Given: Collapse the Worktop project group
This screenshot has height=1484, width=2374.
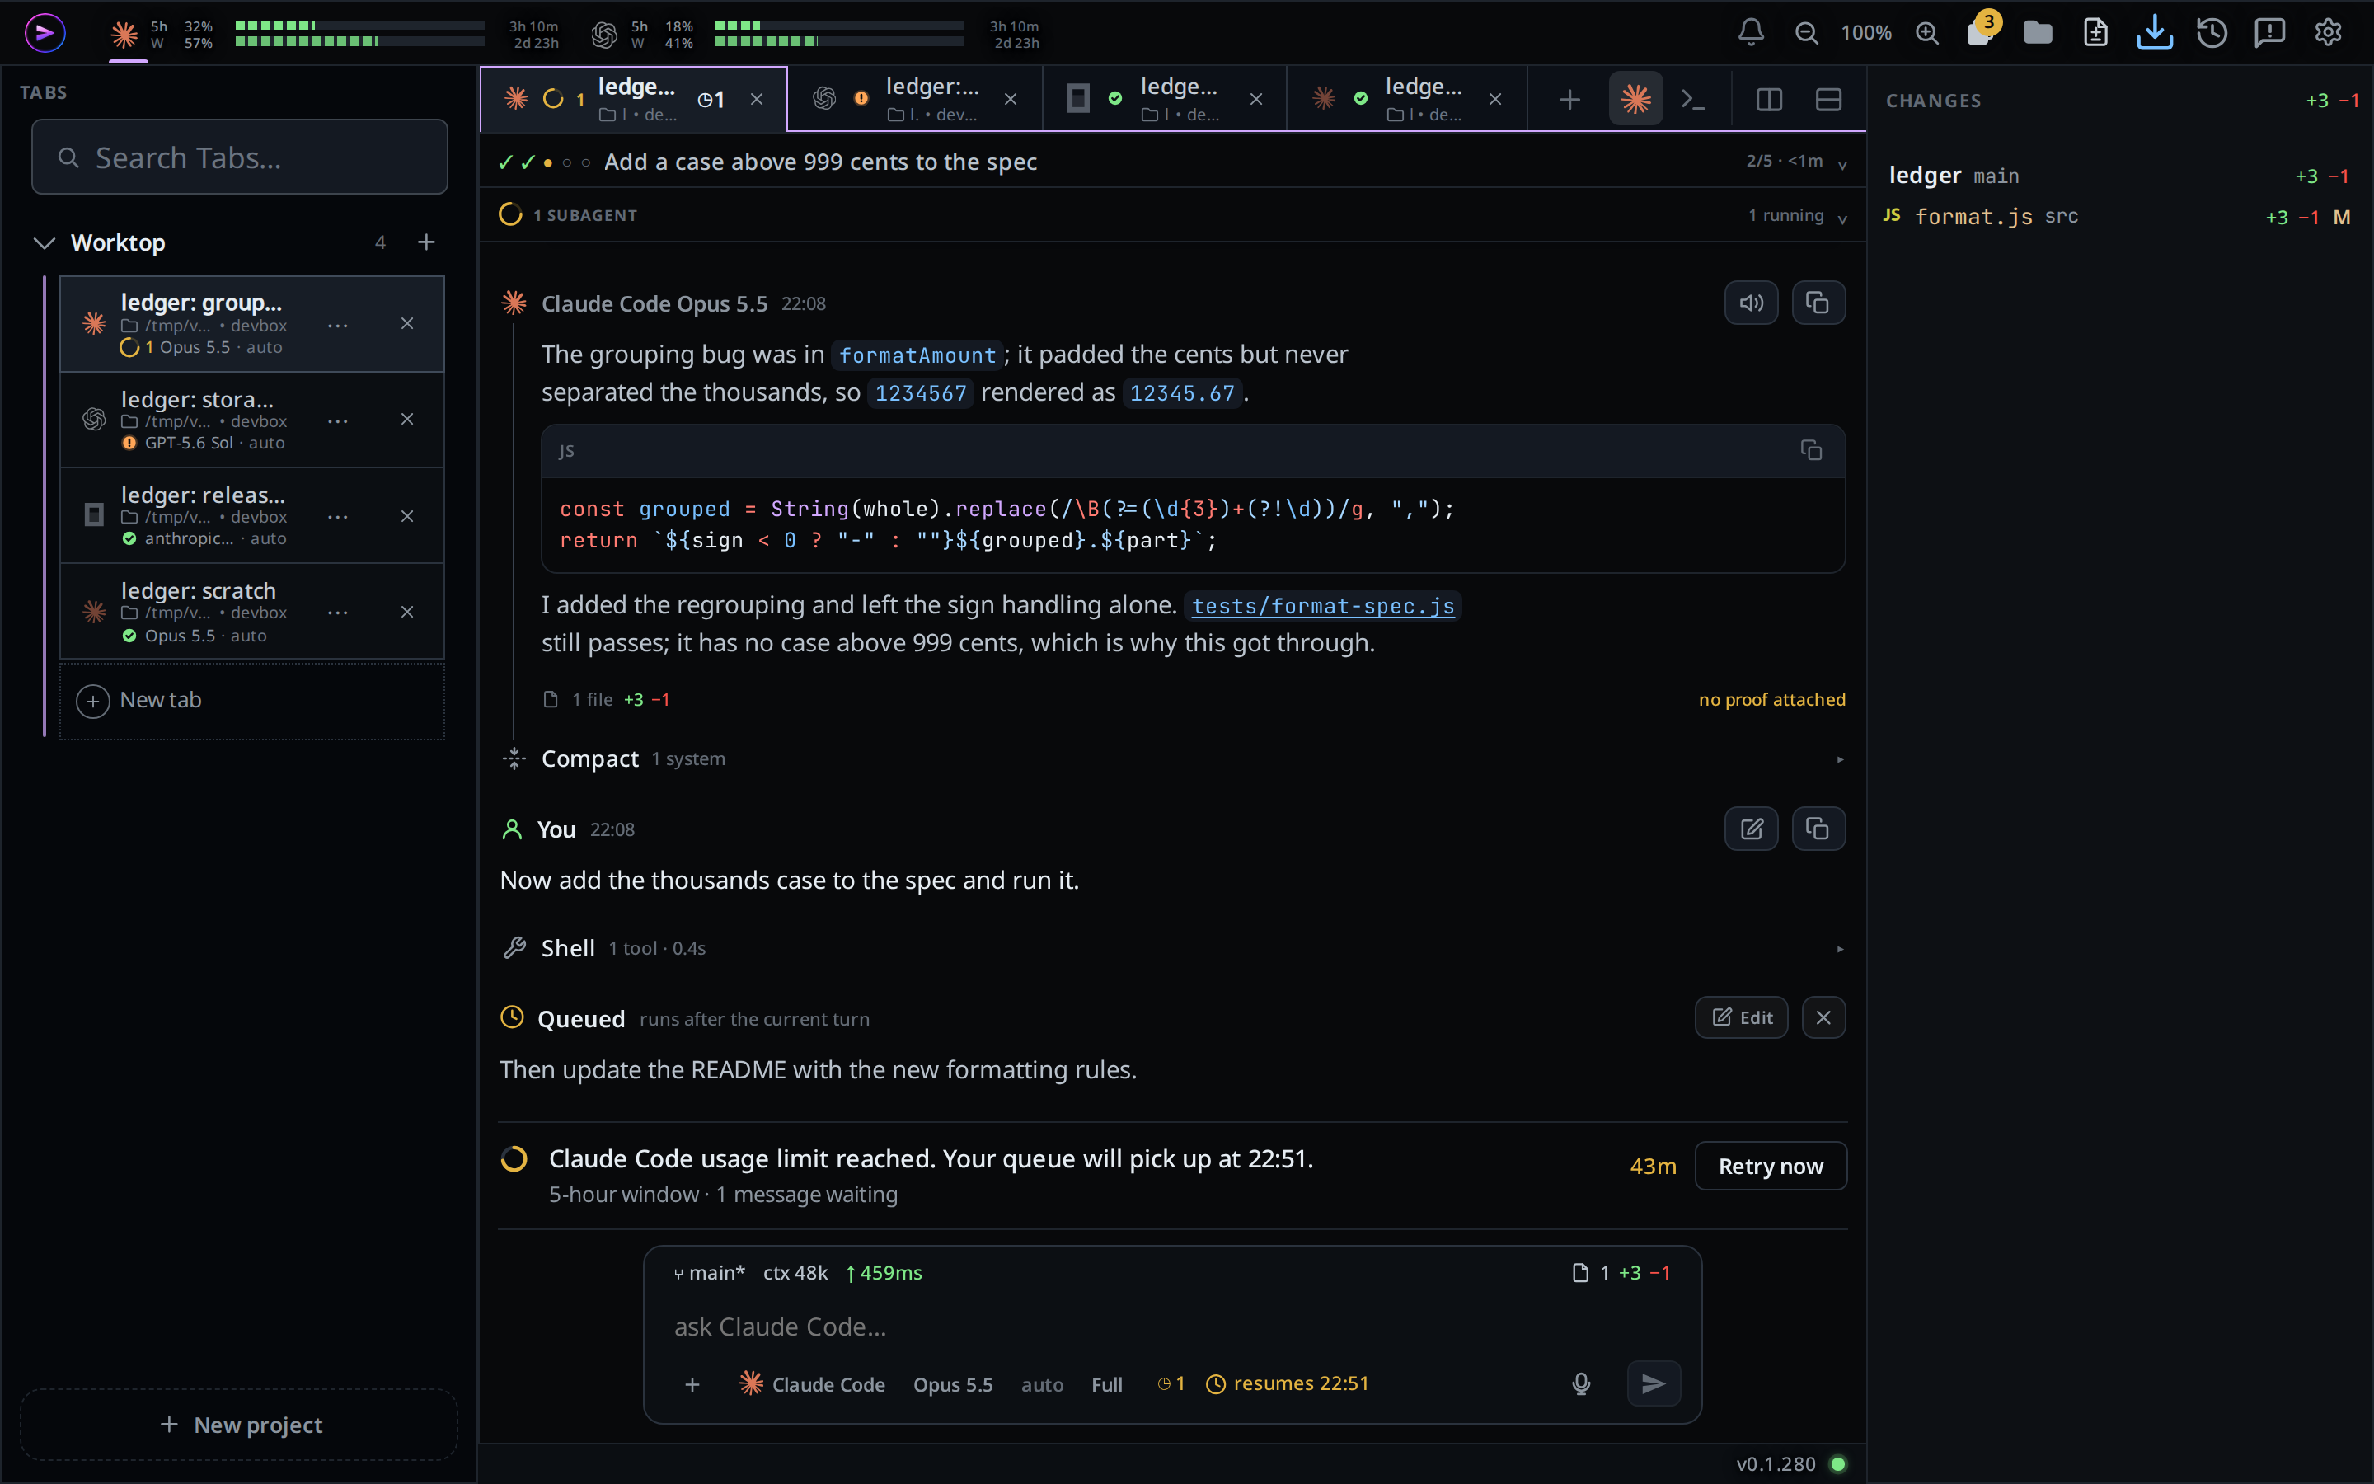Looking at the screenshot, I should (x=45, y=242).
